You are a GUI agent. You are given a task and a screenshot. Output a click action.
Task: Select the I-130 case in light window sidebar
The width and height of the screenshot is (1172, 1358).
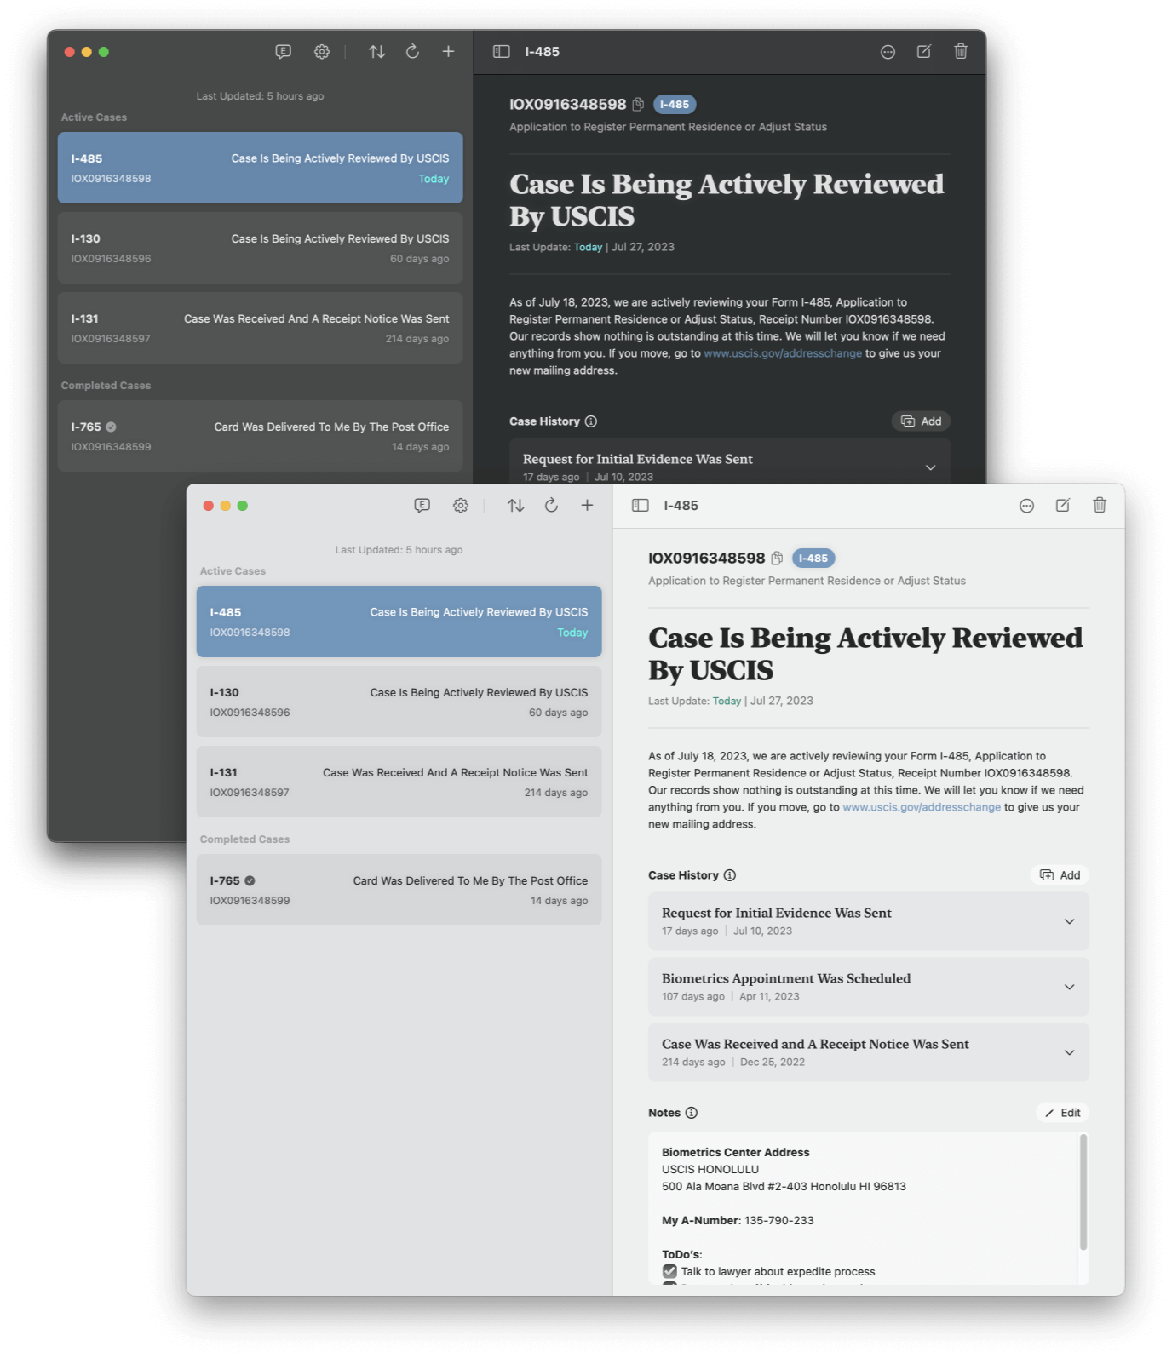399,702
